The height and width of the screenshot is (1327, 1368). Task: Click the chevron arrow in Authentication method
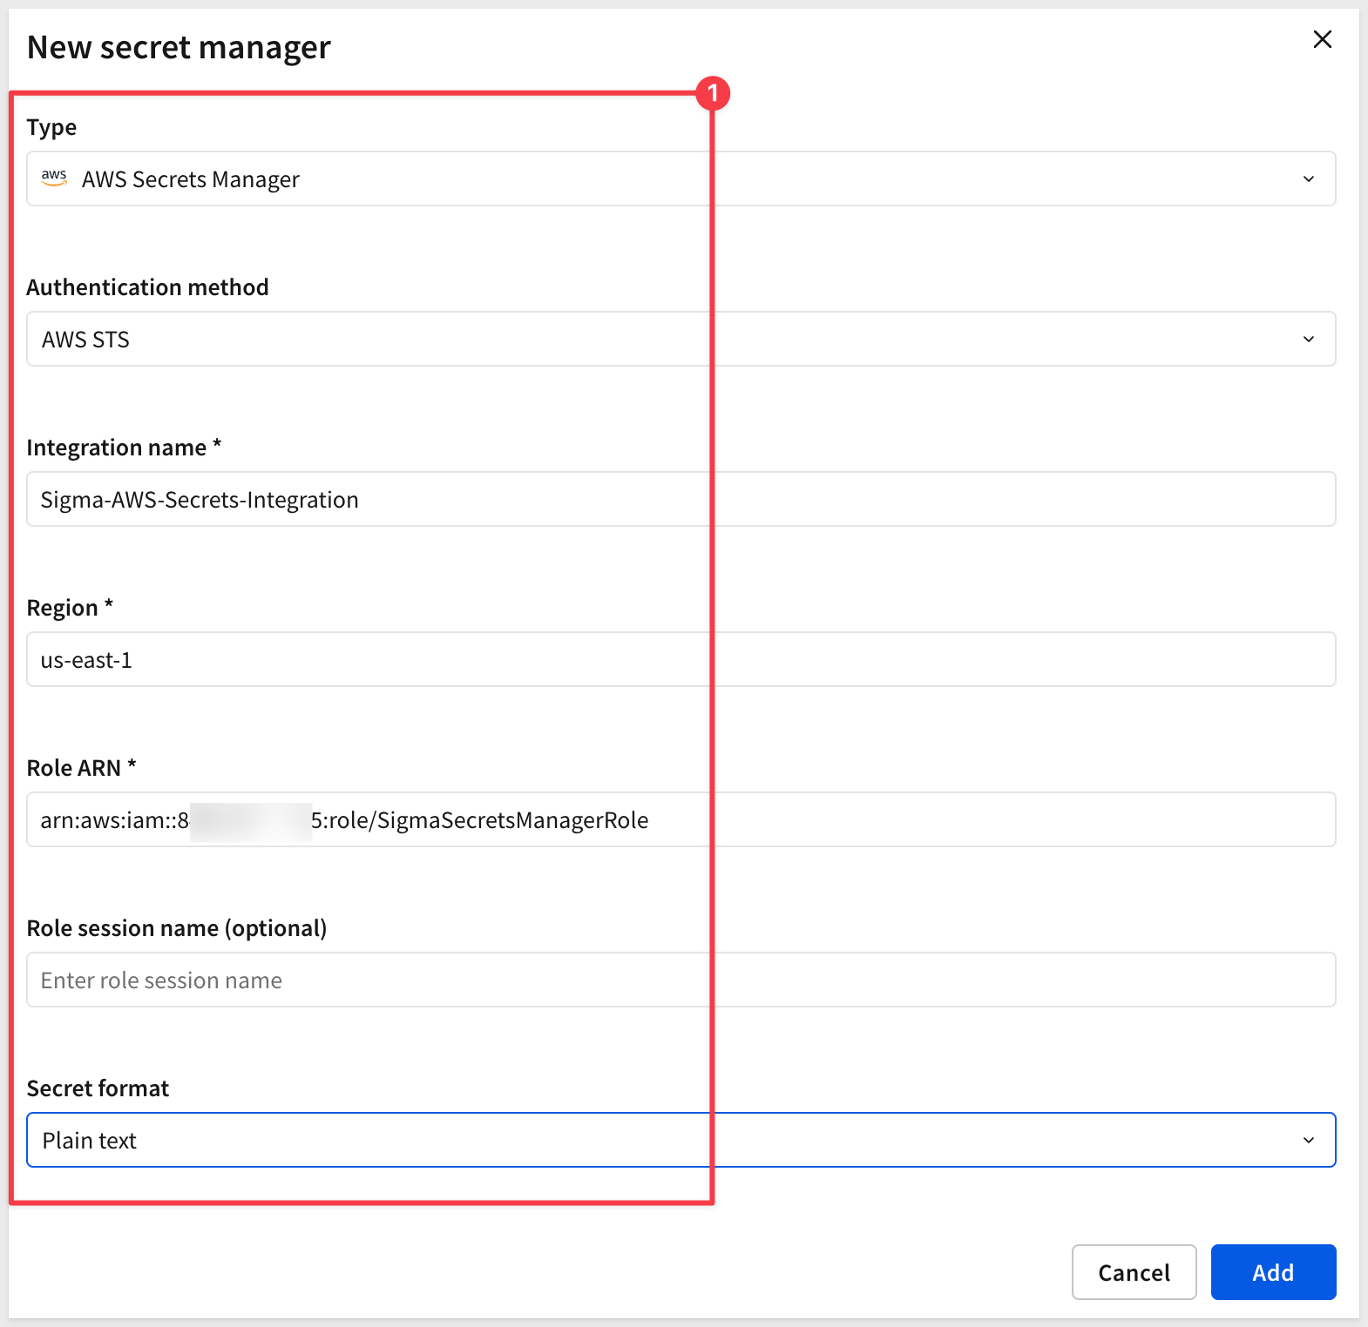click(x=1308, y=339)
